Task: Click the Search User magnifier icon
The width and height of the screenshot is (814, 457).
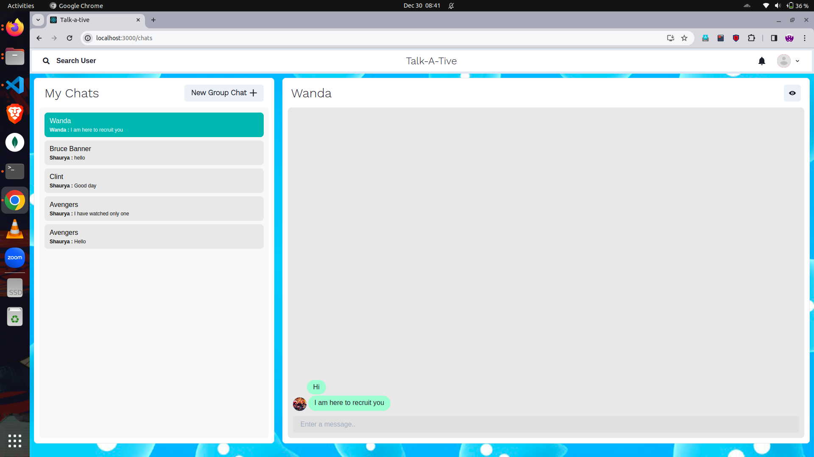Action: tap(46, 61)
